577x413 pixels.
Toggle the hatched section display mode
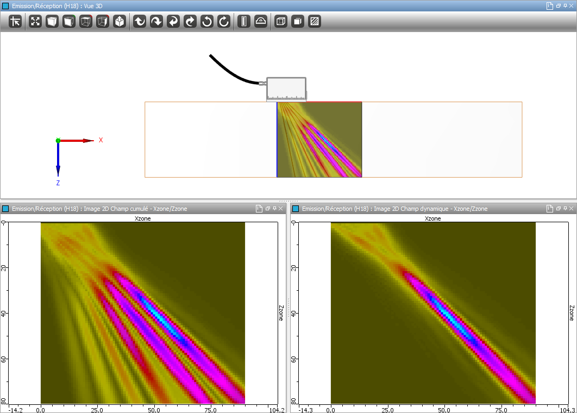pos(314,22)
